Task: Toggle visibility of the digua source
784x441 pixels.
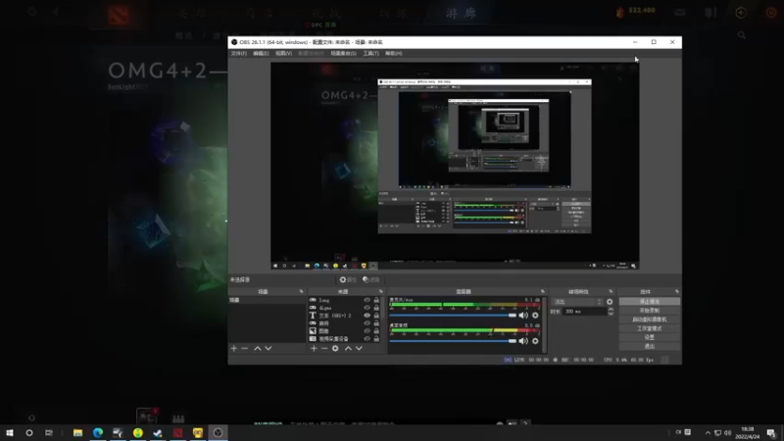Action: pyautogui.click(x=367, y=308)
